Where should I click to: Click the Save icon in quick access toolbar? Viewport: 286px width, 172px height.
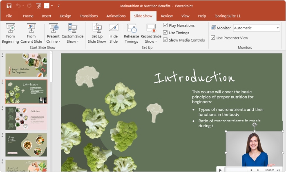[9, 6]
